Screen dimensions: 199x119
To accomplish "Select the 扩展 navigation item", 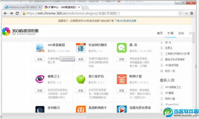I will (x=170, y=33).
